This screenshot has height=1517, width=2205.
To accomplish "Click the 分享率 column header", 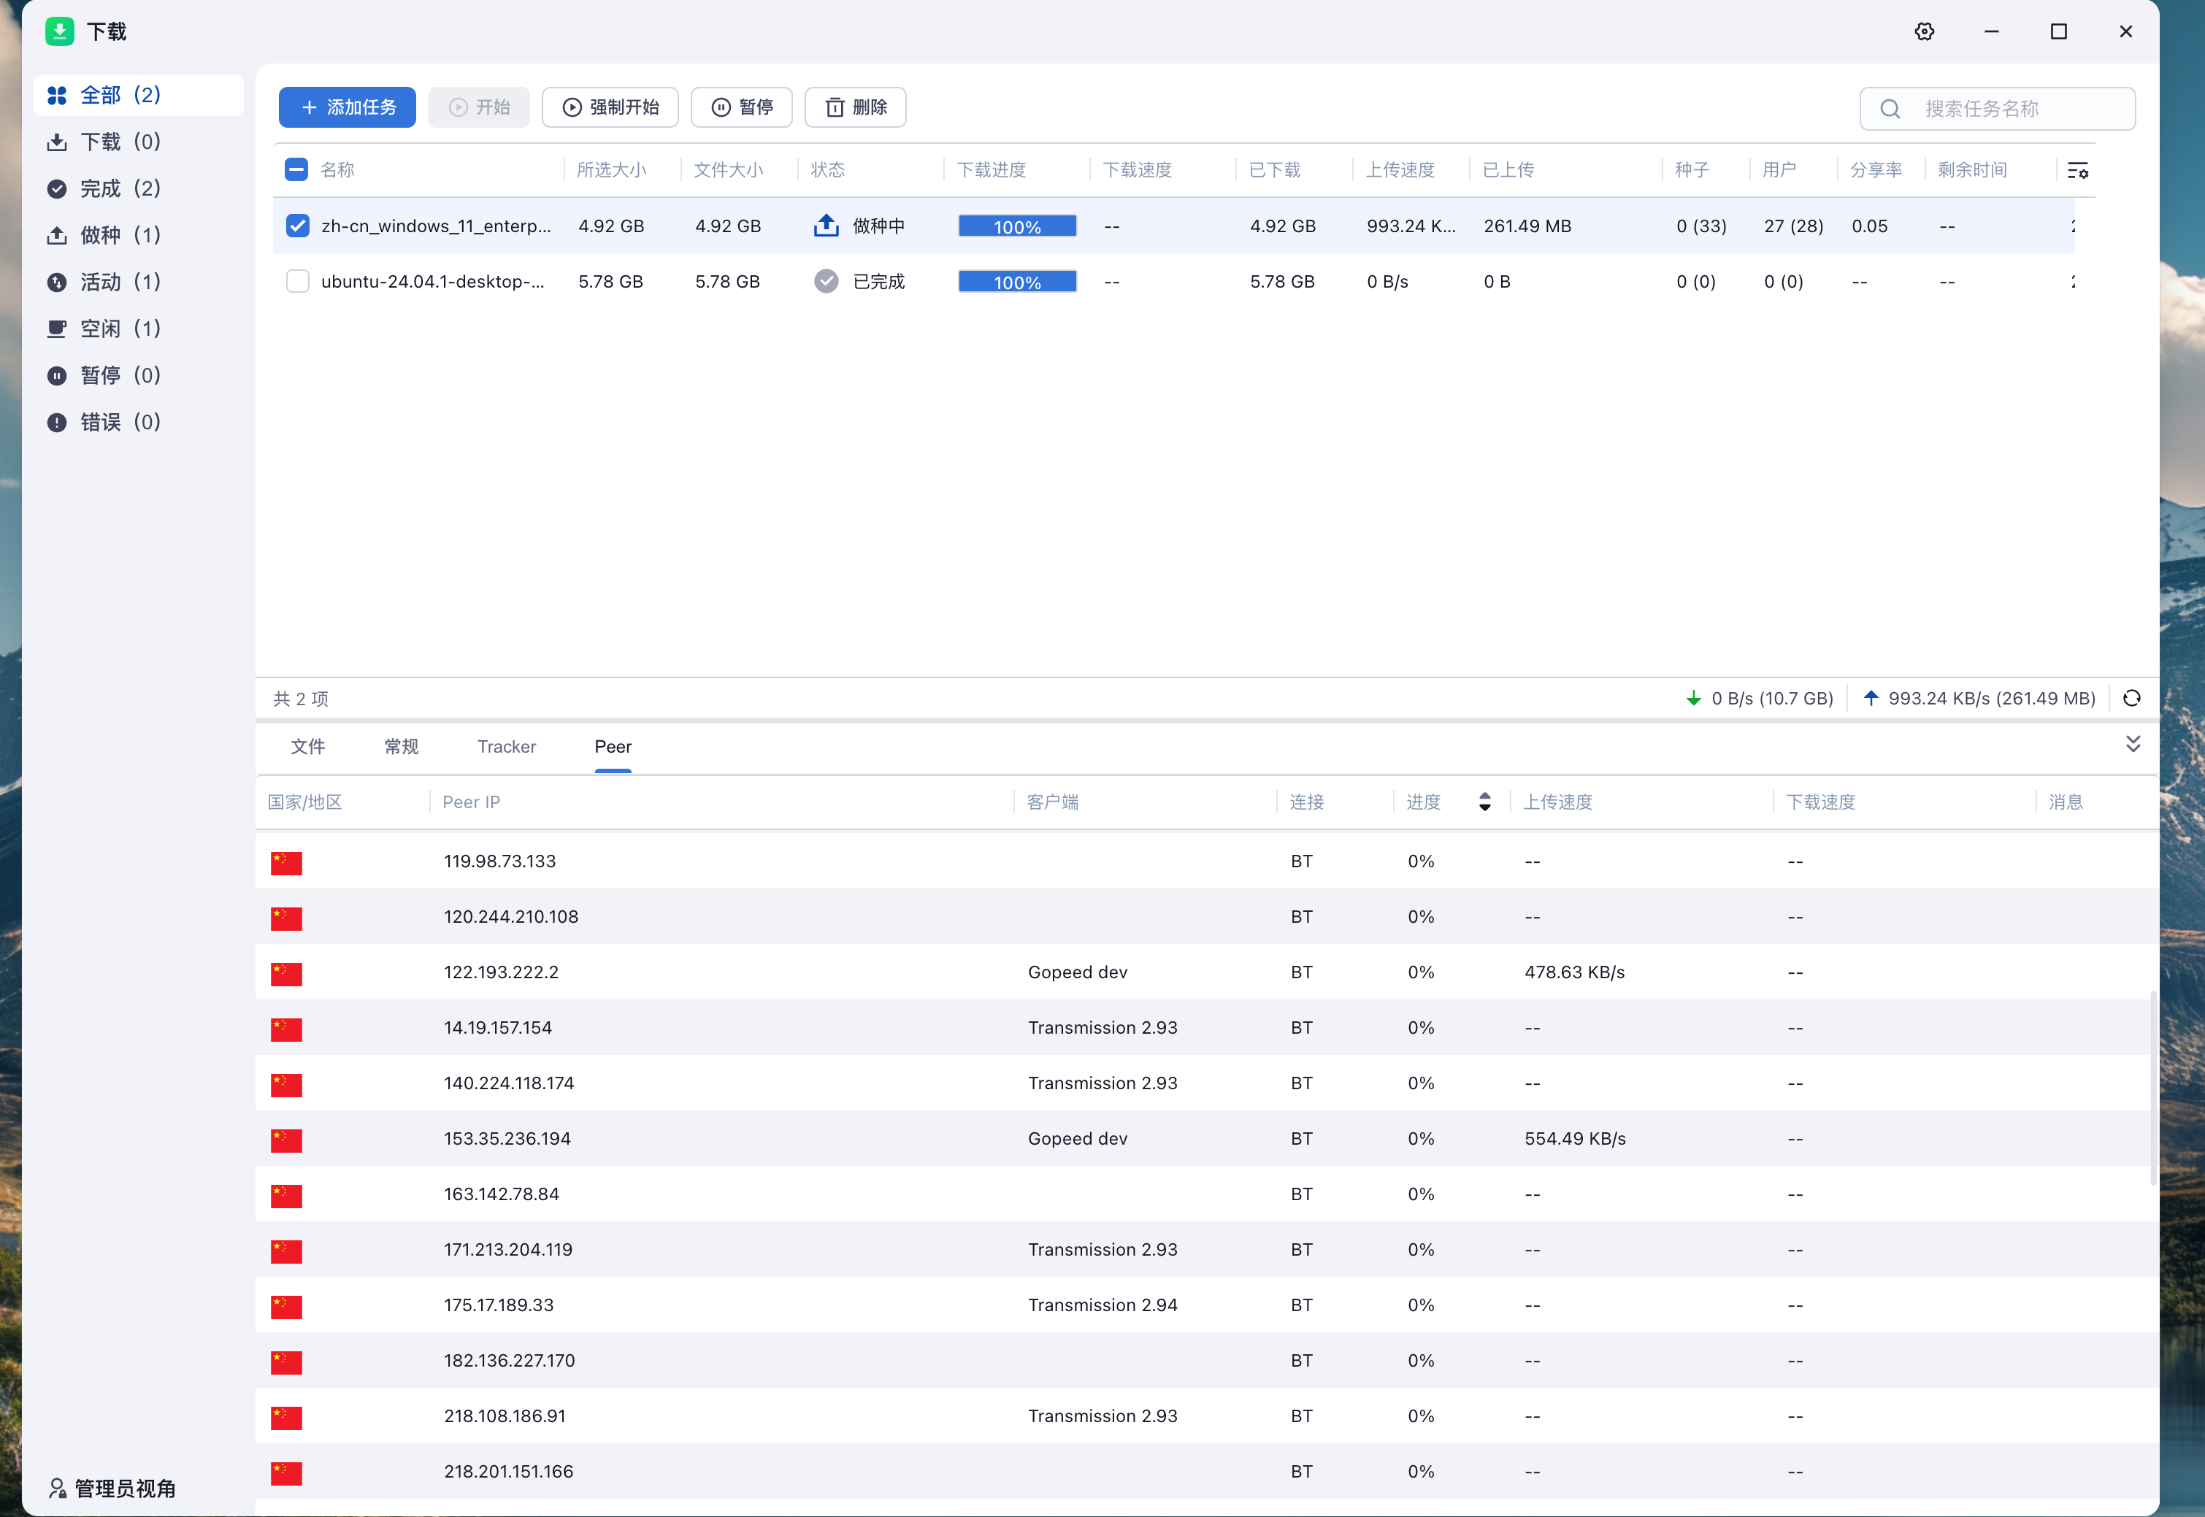I will pos(1875,170).
